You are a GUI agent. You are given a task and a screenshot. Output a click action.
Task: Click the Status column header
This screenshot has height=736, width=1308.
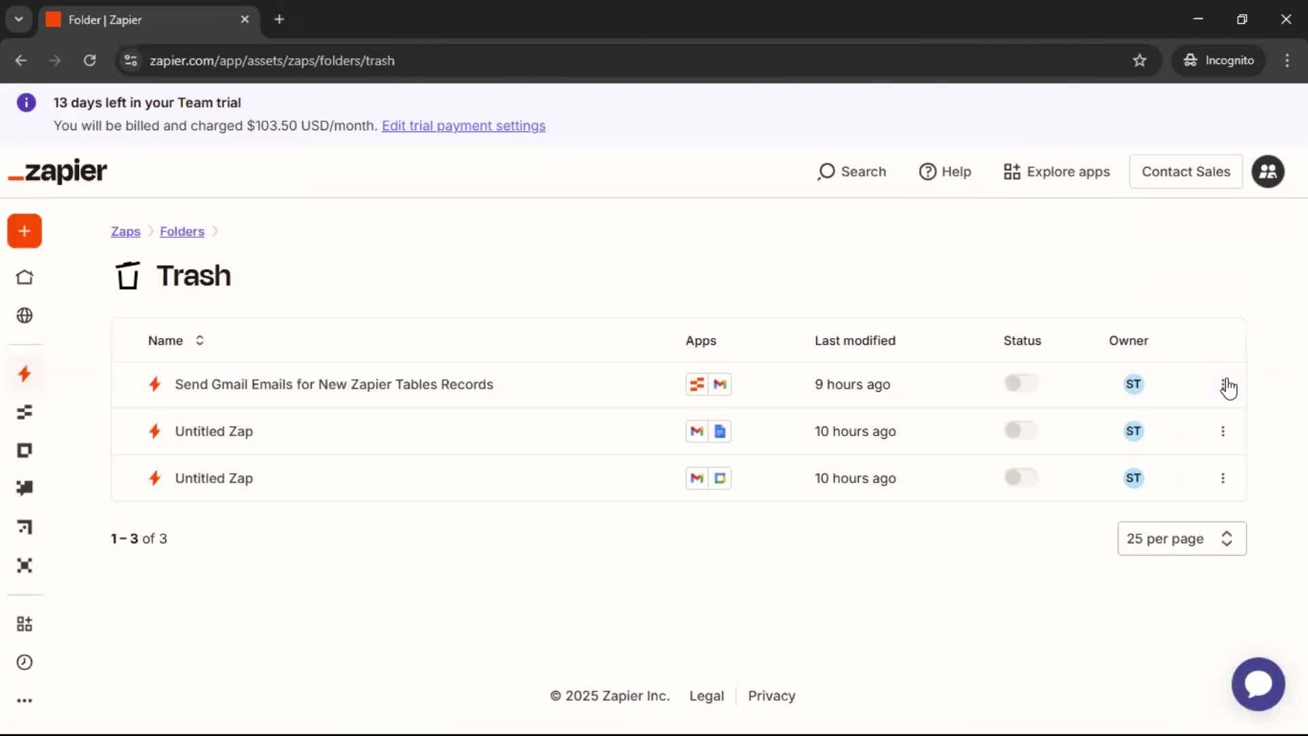click(x=1022, y=341)
